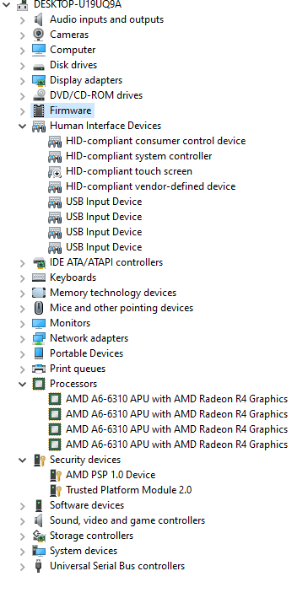Click the Trusted Platform Module 2.0 icon

[56, 490]
